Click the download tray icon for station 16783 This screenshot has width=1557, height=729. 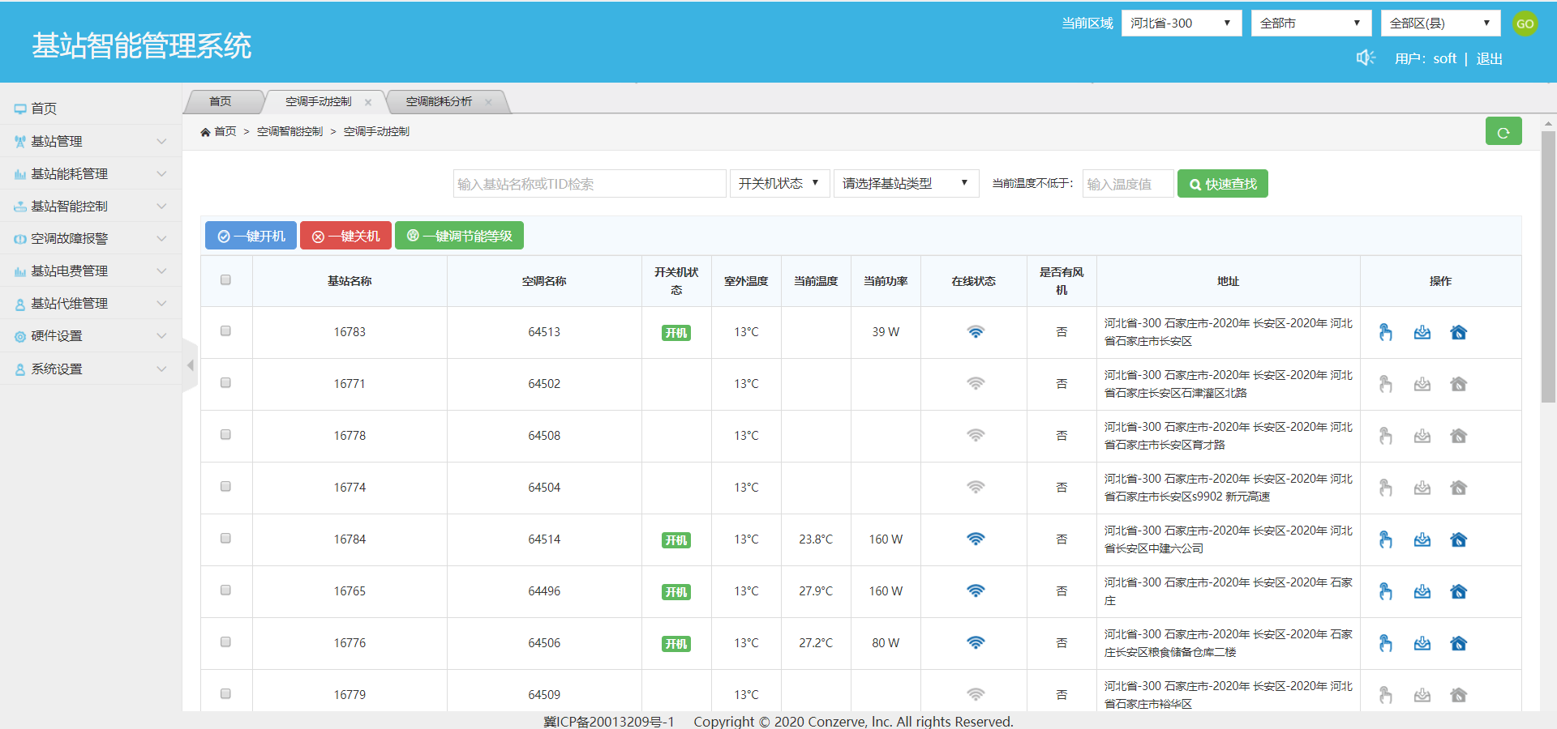pyautogui.click(x=1422, y=332)
